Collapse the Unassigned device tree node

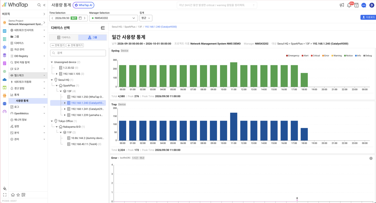(52, 62)
